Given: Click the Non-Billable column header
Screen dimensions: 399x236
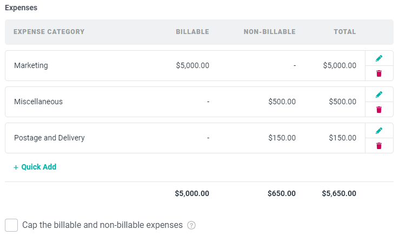Looking at the screenshot, I should click(269, 31).
